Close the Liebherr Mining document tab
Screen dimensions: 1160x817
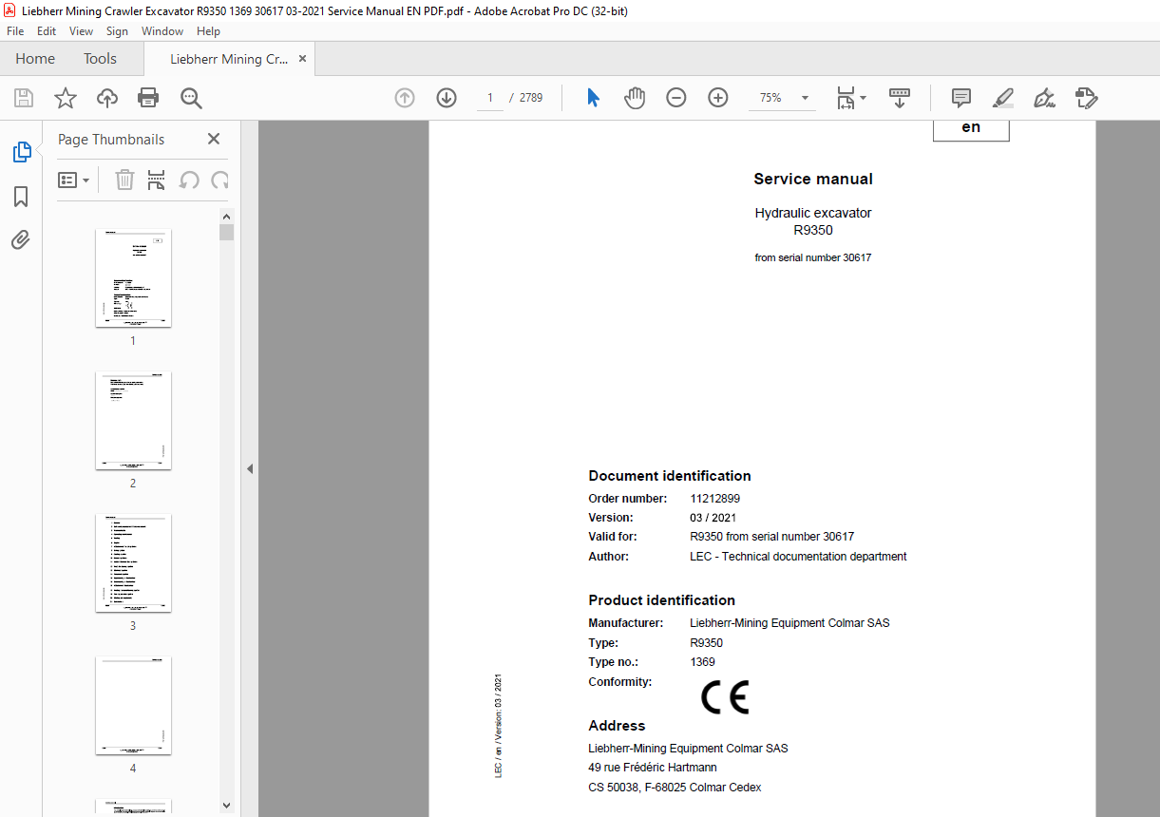pyautogui.click(x=302, y=59)
